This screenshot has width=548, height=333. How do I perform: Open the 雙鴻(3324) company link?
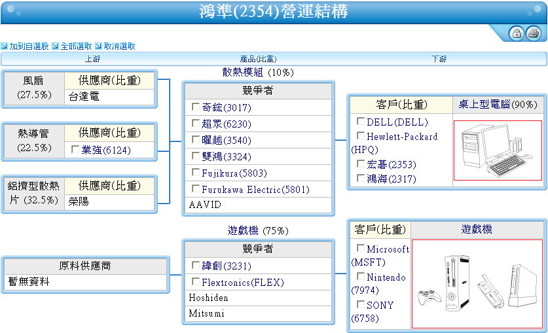point(227,157)
